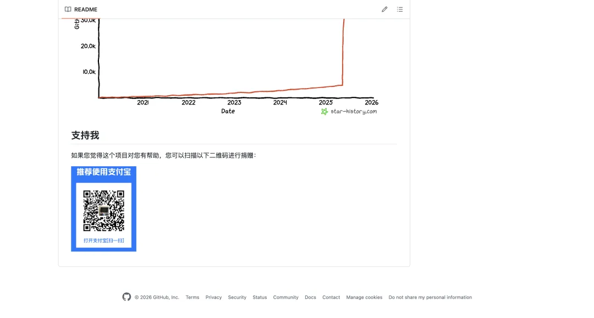Click the donation description sentence 如果您觉得这个项目

(164, 155)
